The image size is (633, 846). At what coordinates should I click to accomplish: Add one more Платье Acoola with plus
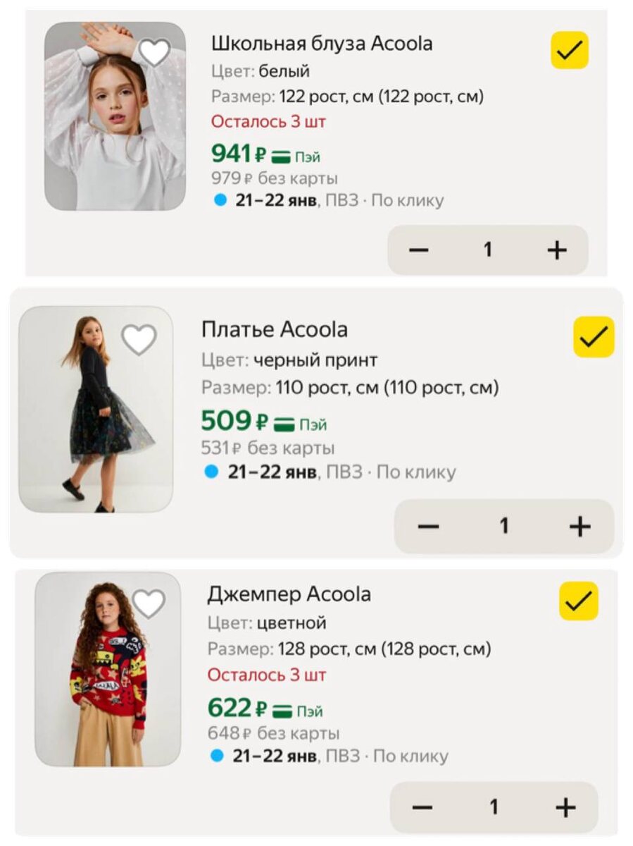click(579, 527)
